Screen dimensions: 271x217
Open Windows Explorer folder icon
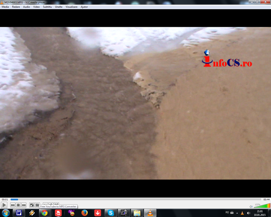pos(137,213)
